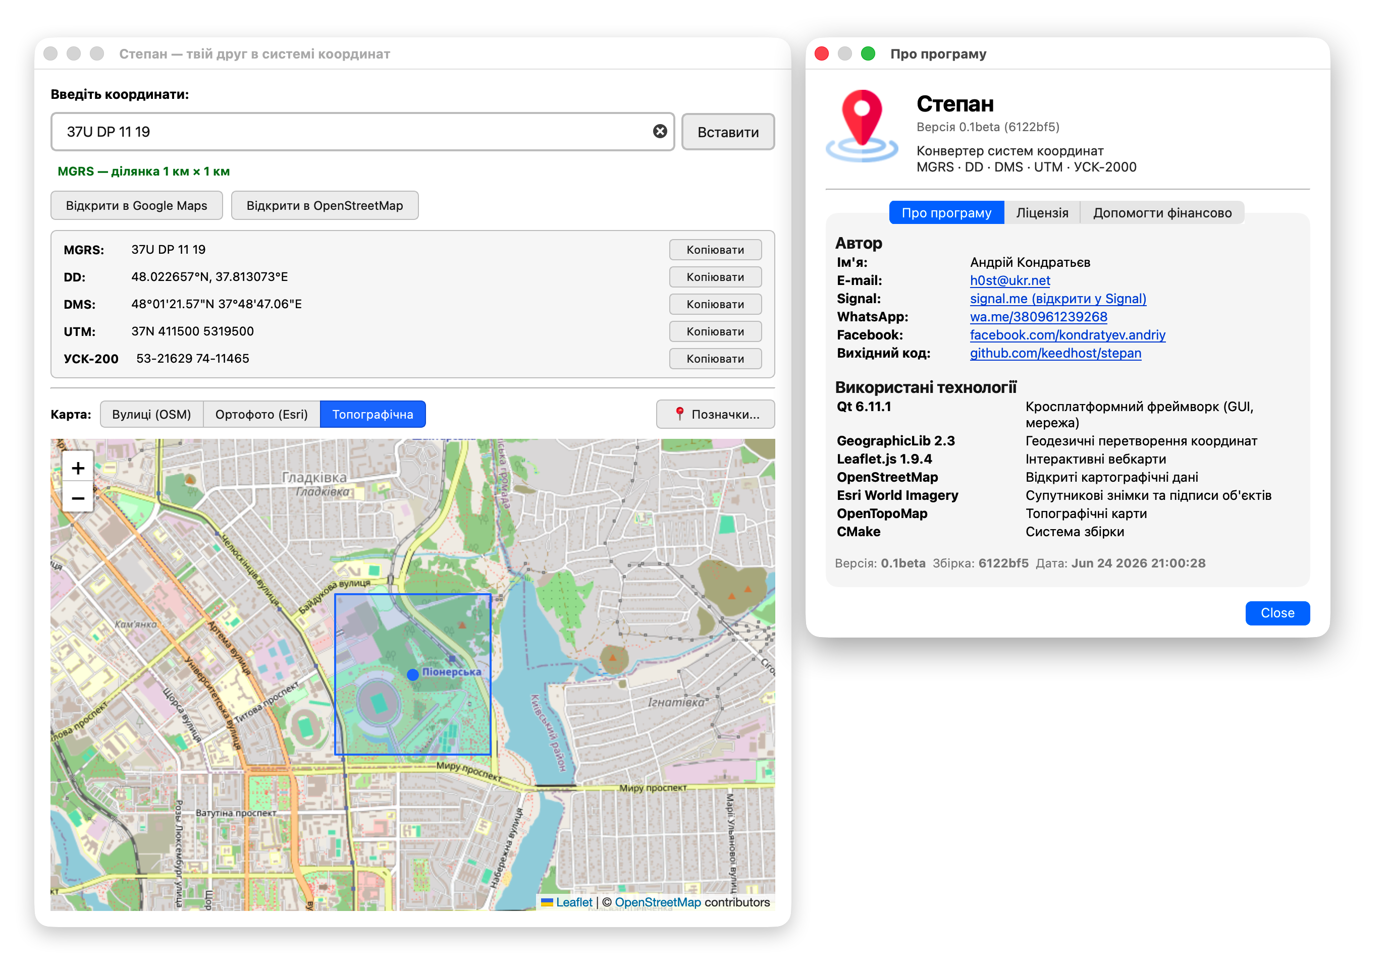Open the h0st@ukr.net email link
This screenshot has height=973, width=1387.
tap(1010, 280)
